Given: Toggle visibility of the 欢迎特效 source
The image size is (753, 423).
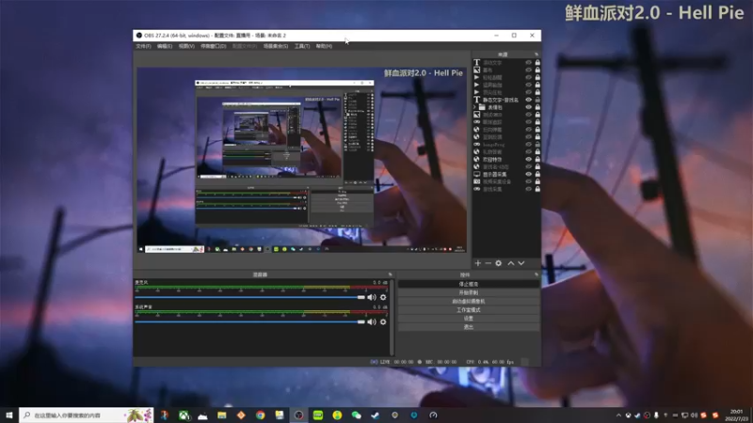Looking at the screenshot, I should tap(528, 159).
